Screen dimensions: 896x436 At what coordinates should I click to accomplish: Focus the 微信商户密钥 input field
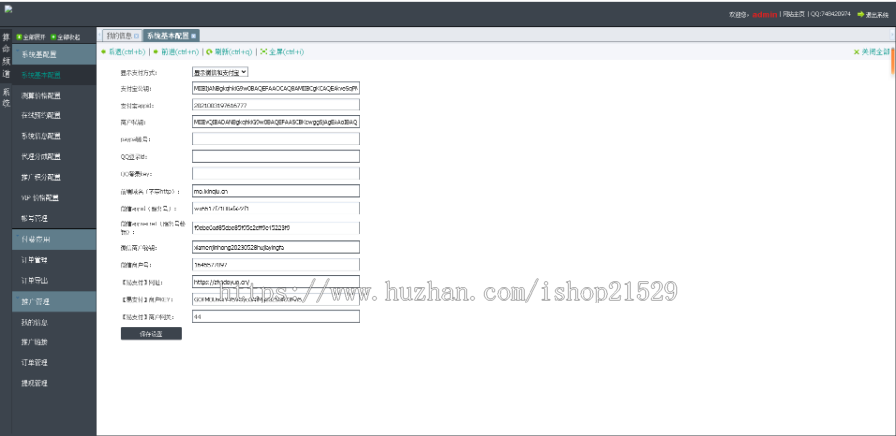(x=276, y=247)
